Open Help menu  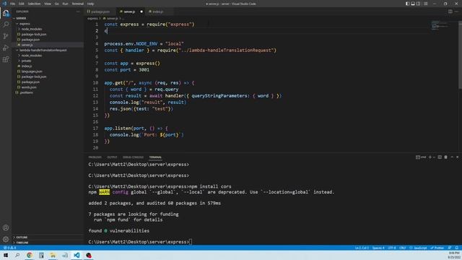tap(90, 4)
